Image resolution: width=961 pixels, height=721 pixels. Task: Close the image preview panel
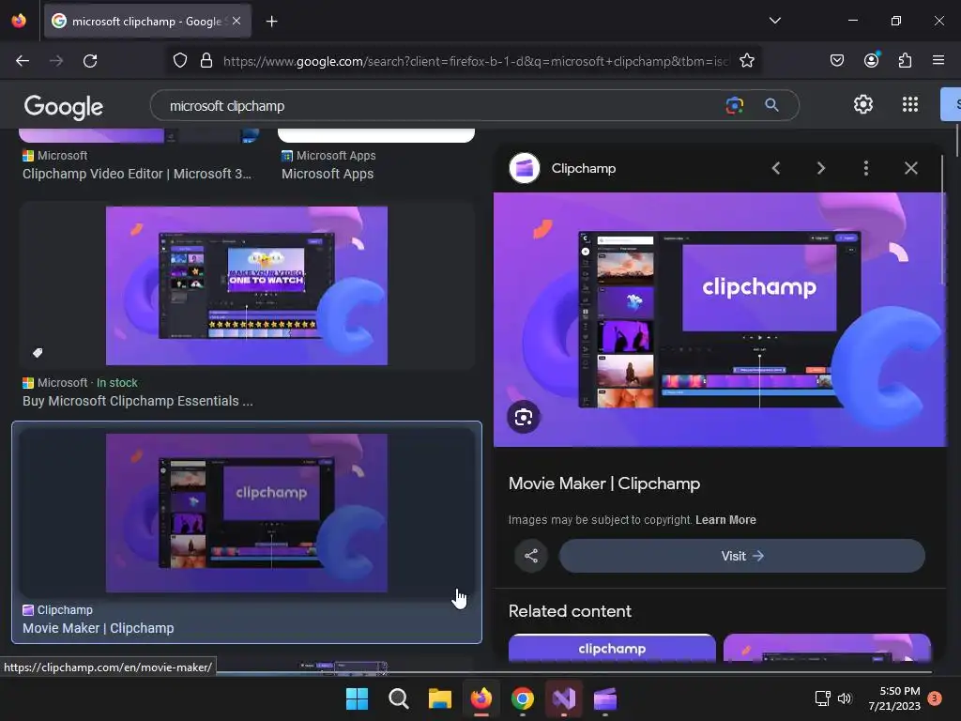tap(911, 168)
